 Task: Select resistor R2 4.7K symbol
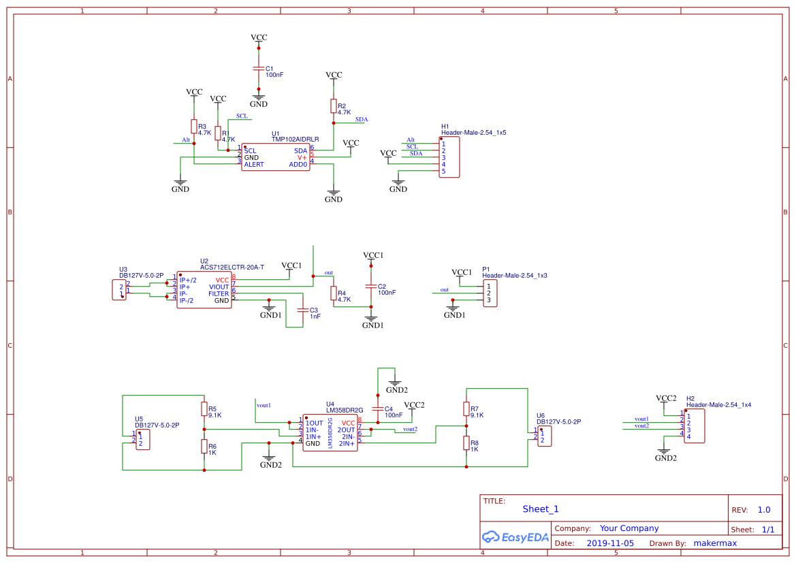click(x=332, y=108)
